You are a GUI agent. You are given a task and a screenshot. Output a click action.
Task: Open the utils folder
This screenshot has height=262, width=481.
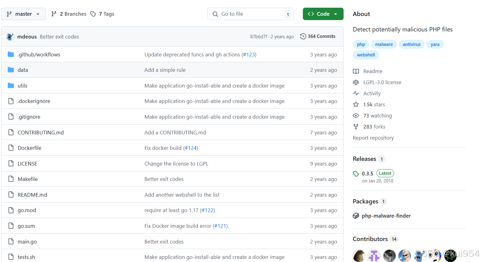(x=22, y=86)
